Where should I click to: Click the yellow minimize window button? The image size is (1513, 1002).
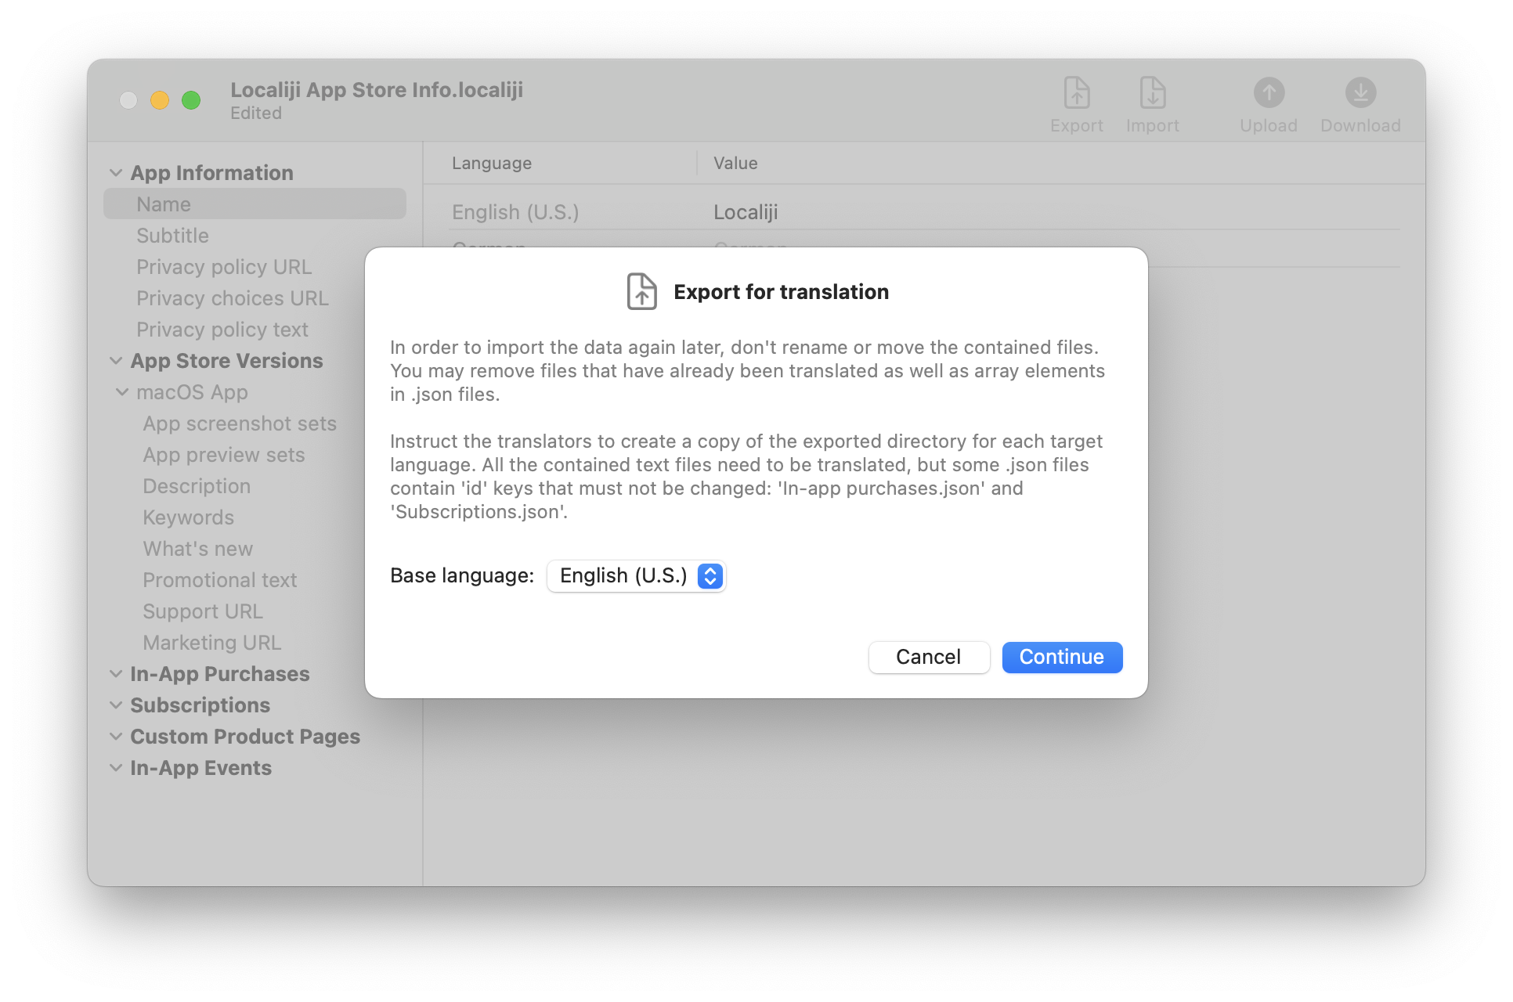pos(160,100)
